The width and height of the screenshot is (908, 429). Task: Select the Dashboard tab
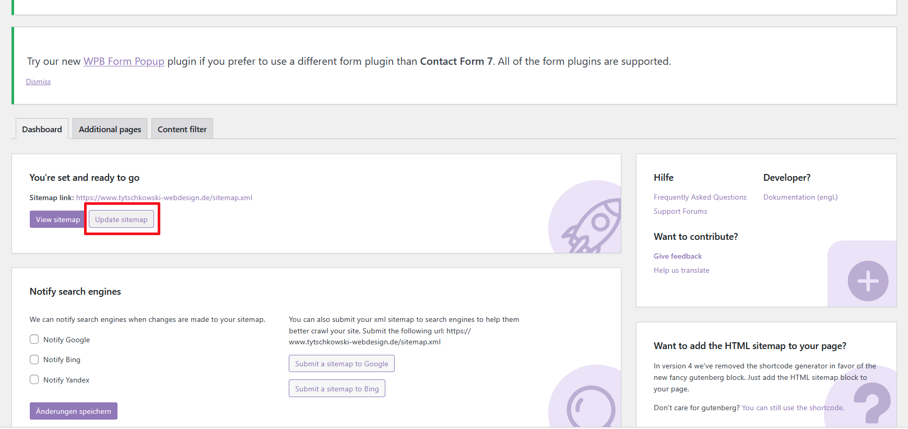click(x=42, y=129)
